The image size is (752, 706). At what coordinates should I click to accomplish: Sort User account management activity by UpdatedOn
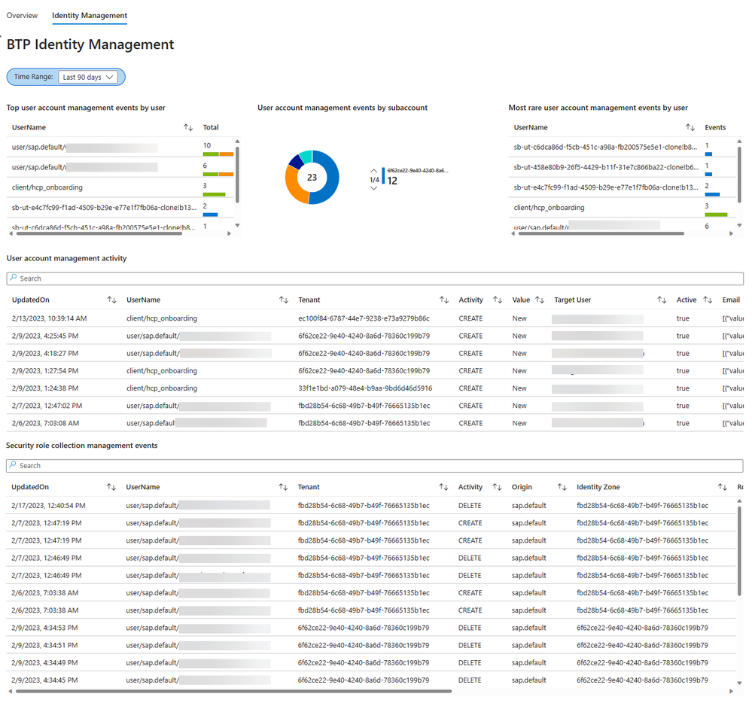click(x=111, y=300)
